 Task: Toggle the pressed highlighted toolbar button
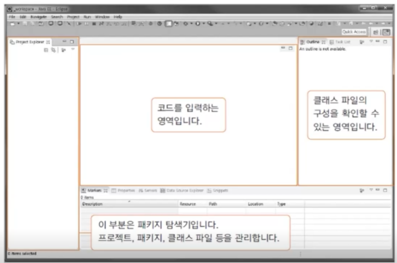coord(168,24)
